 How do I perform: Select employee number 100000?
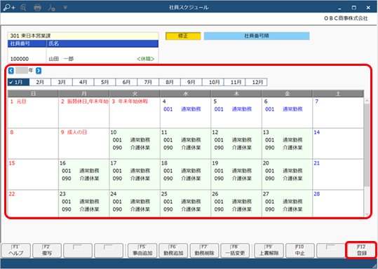[x=20, y=59]
